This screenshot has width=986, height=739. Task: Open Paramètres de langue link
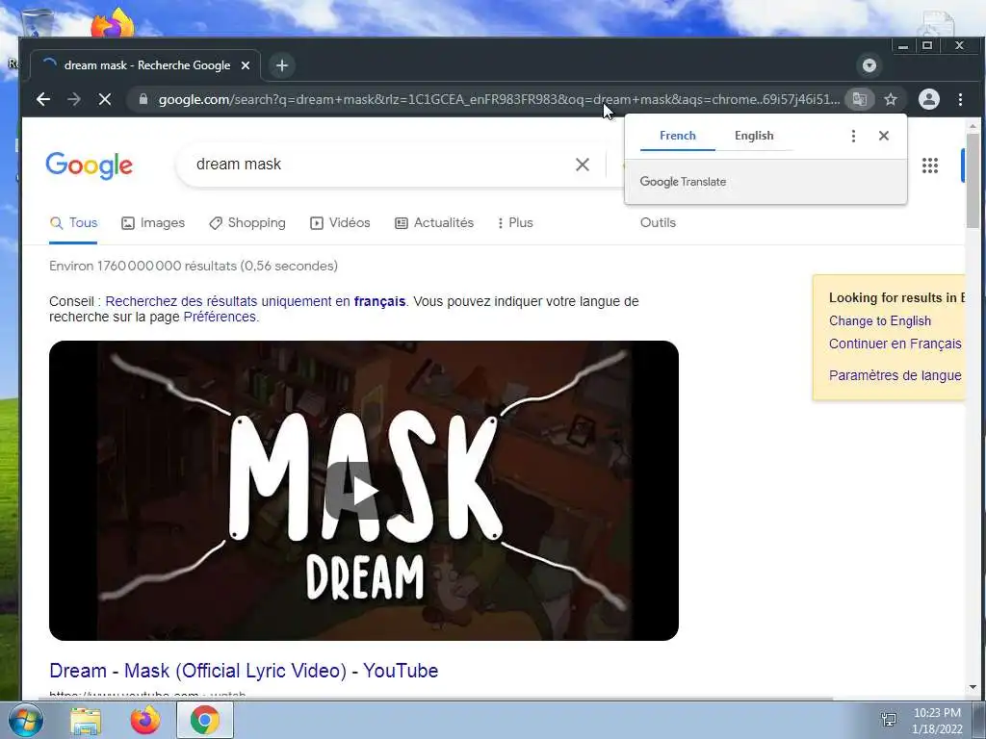pos(895,376)
